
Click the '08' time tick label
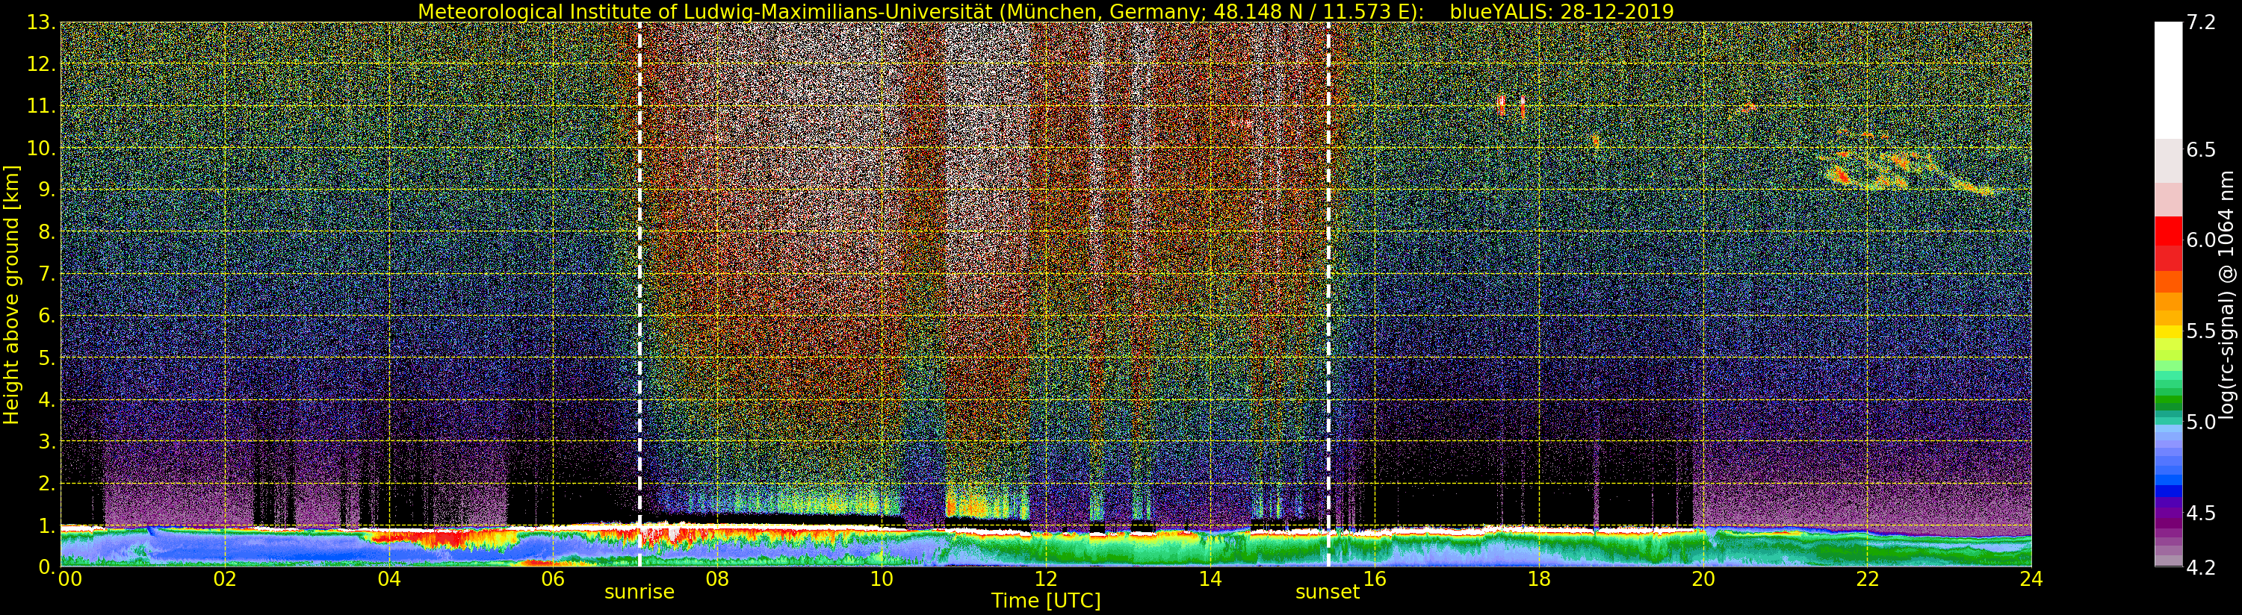coord(717,579)
